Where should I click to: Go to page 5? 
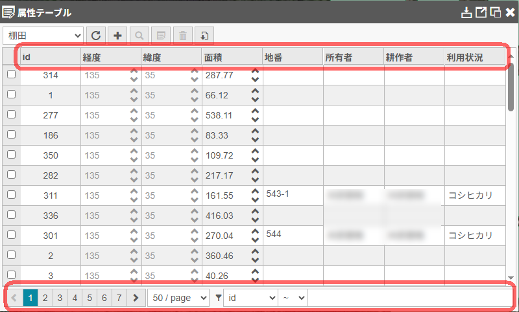pos(90,298)
